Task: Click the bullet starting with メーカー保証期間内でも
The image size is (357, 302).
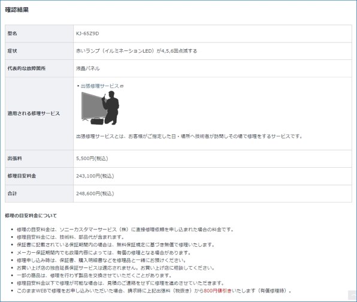Action: pyautogui.click(x=104, y=253)
